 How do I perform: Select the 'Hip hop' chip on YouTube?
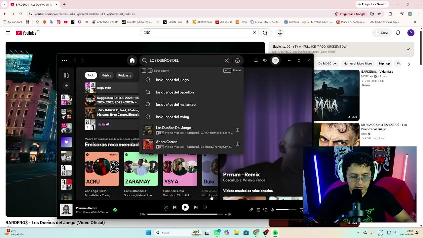pos(384,63)
